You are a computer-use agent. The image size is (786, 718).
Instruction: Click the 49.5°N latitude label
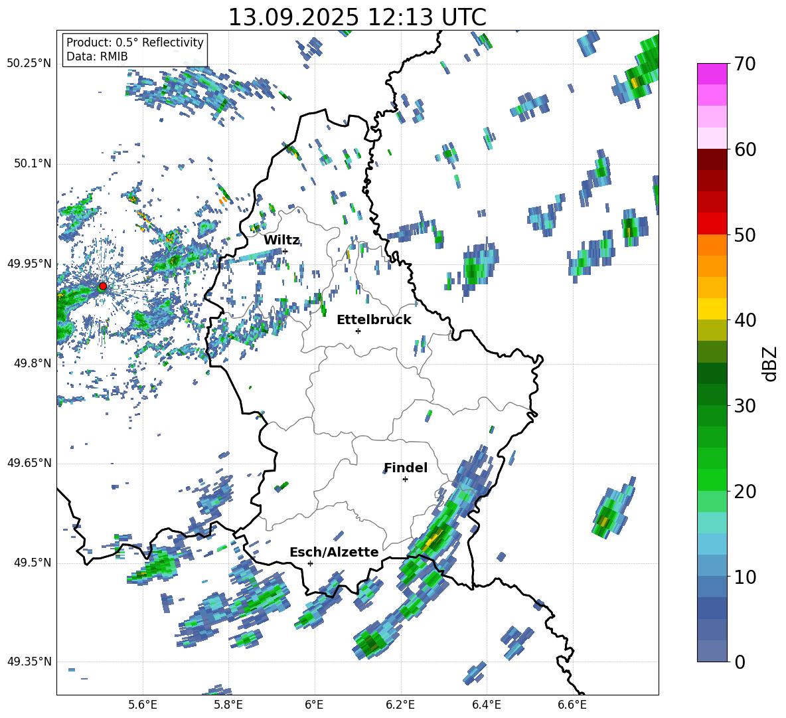32,563
